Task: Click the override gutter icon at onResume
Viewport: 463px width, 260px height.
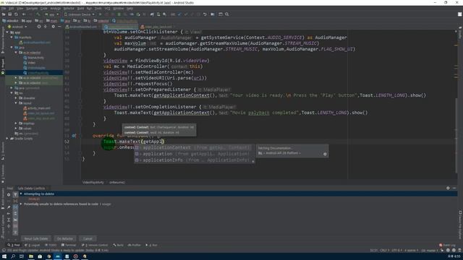Action: (x=74, y=136)
